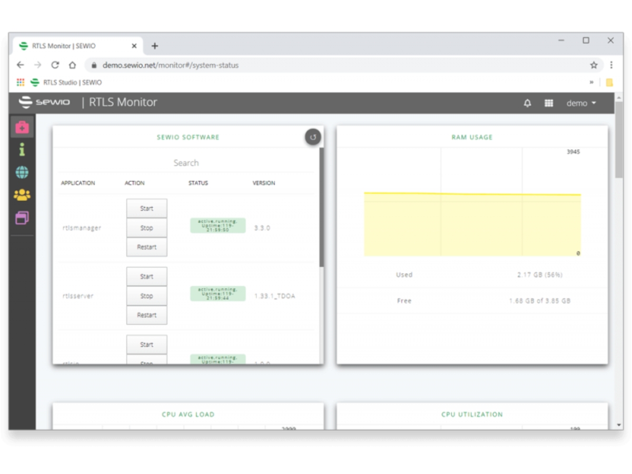
Task: Open the System Status medkit sidebar icon
Action: 22,127
